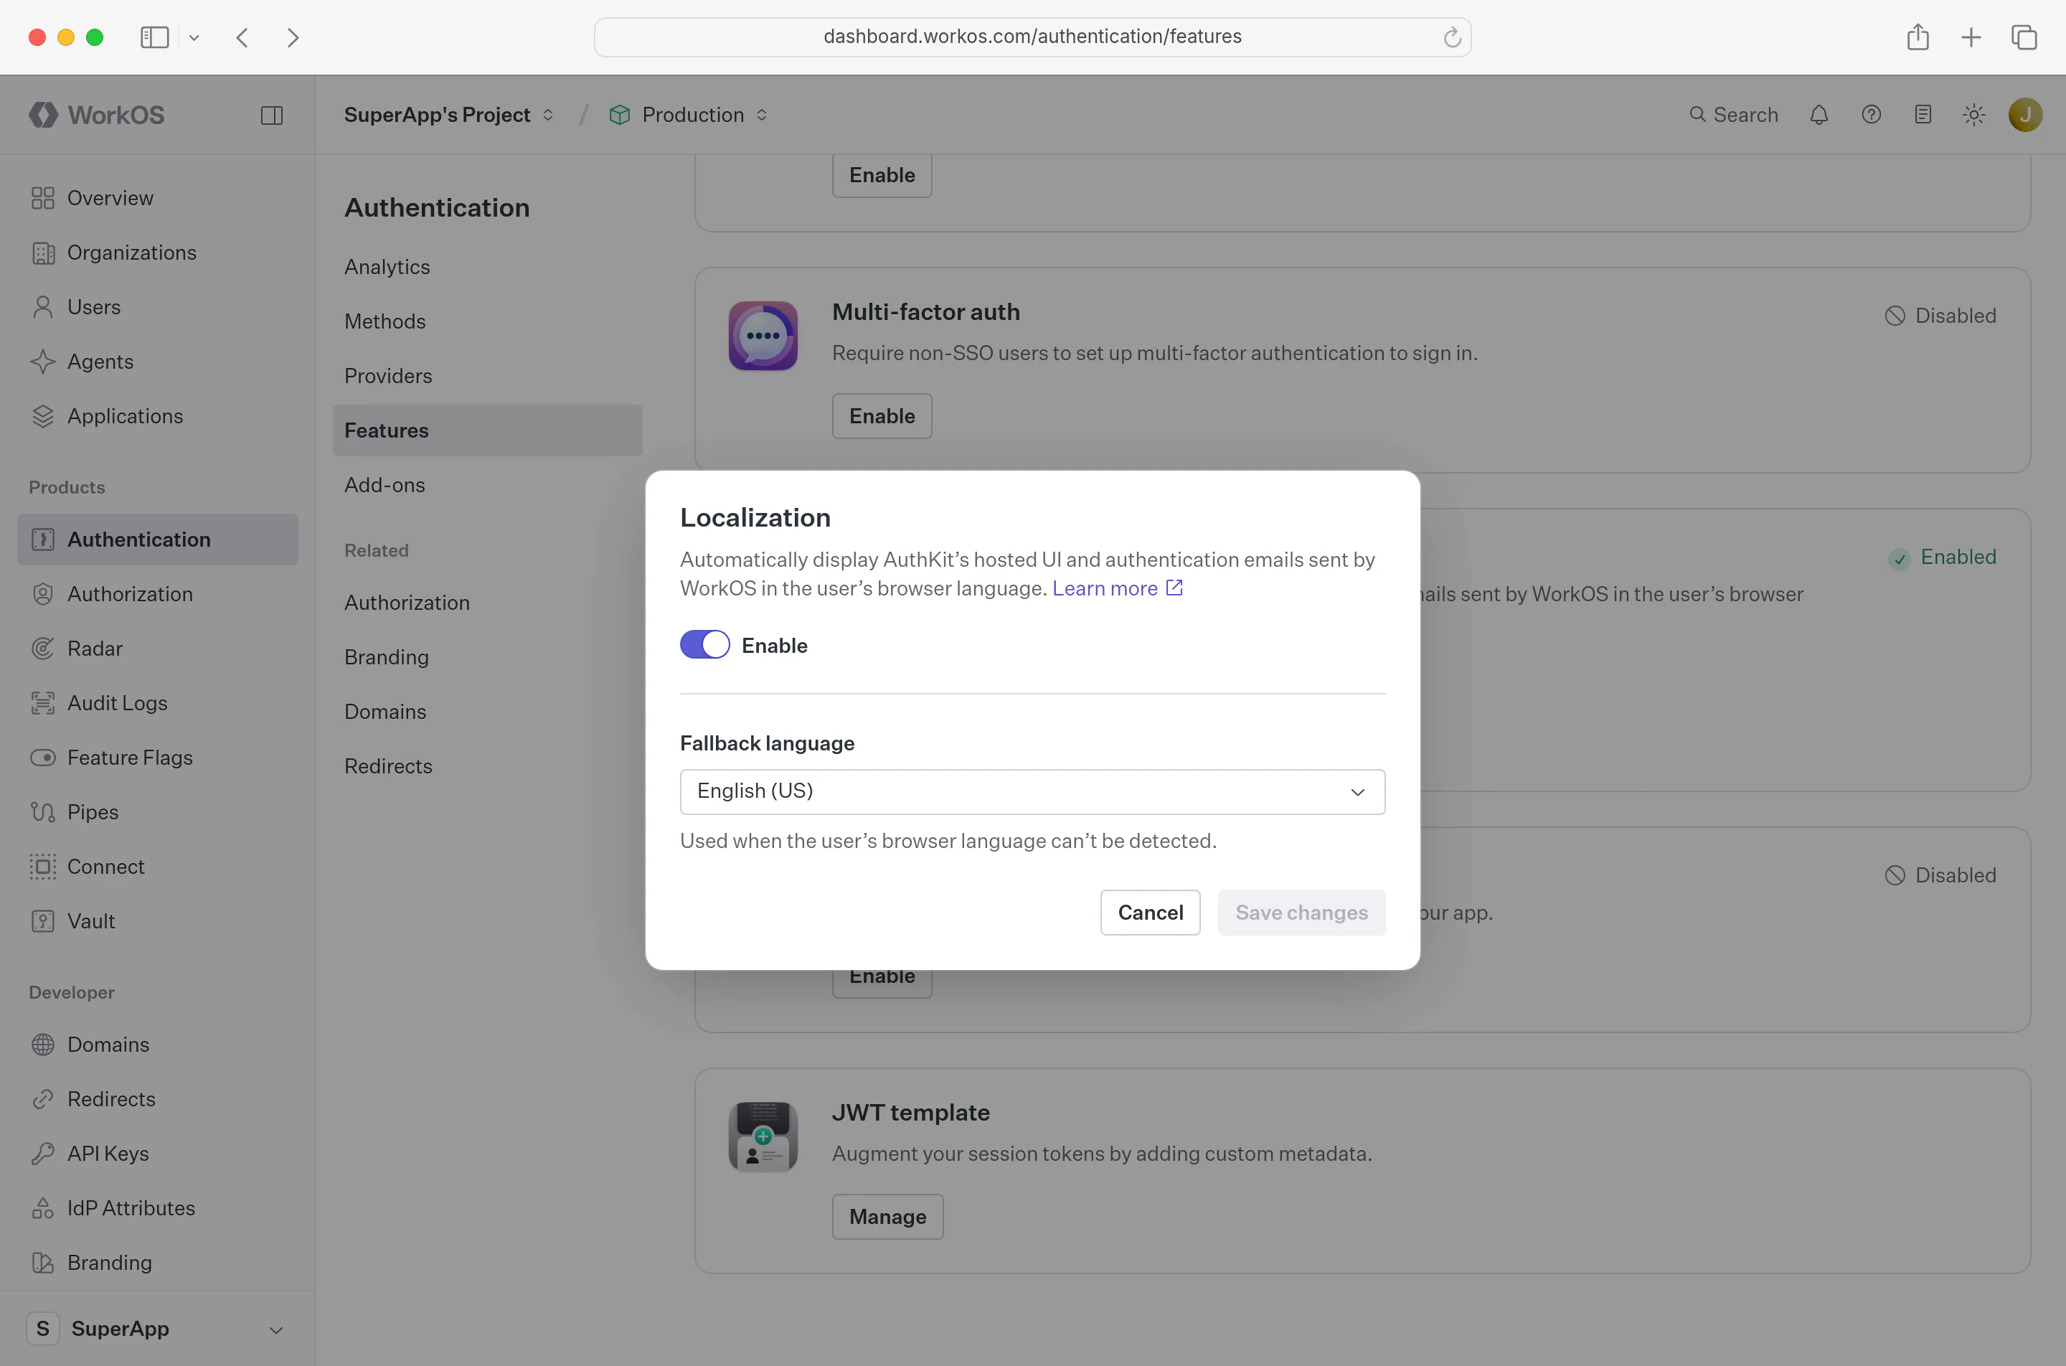Open the help question-mark icon
2066x1366 pixels.
[1871, 115]
